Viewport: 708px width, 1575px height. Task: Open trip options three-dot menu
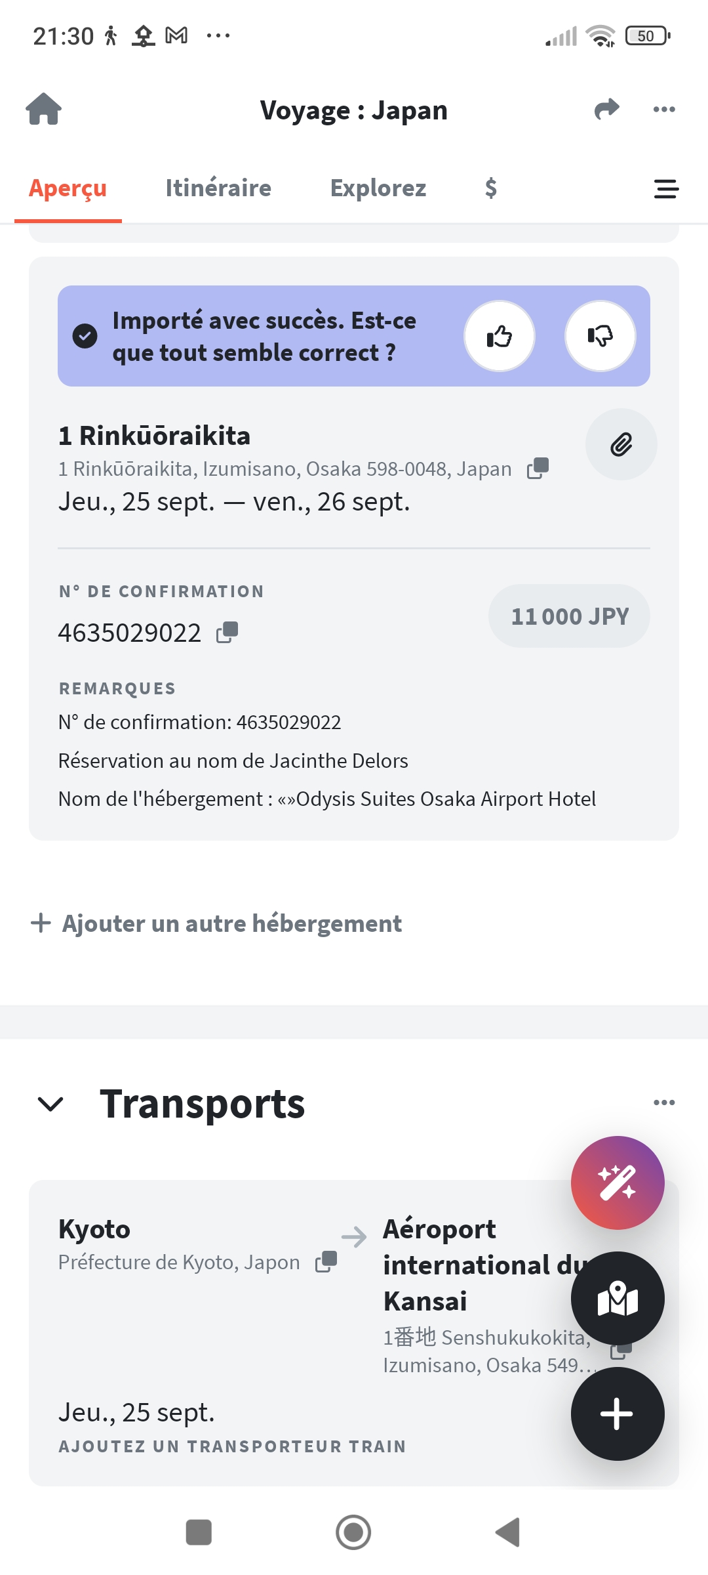point(664,109)
